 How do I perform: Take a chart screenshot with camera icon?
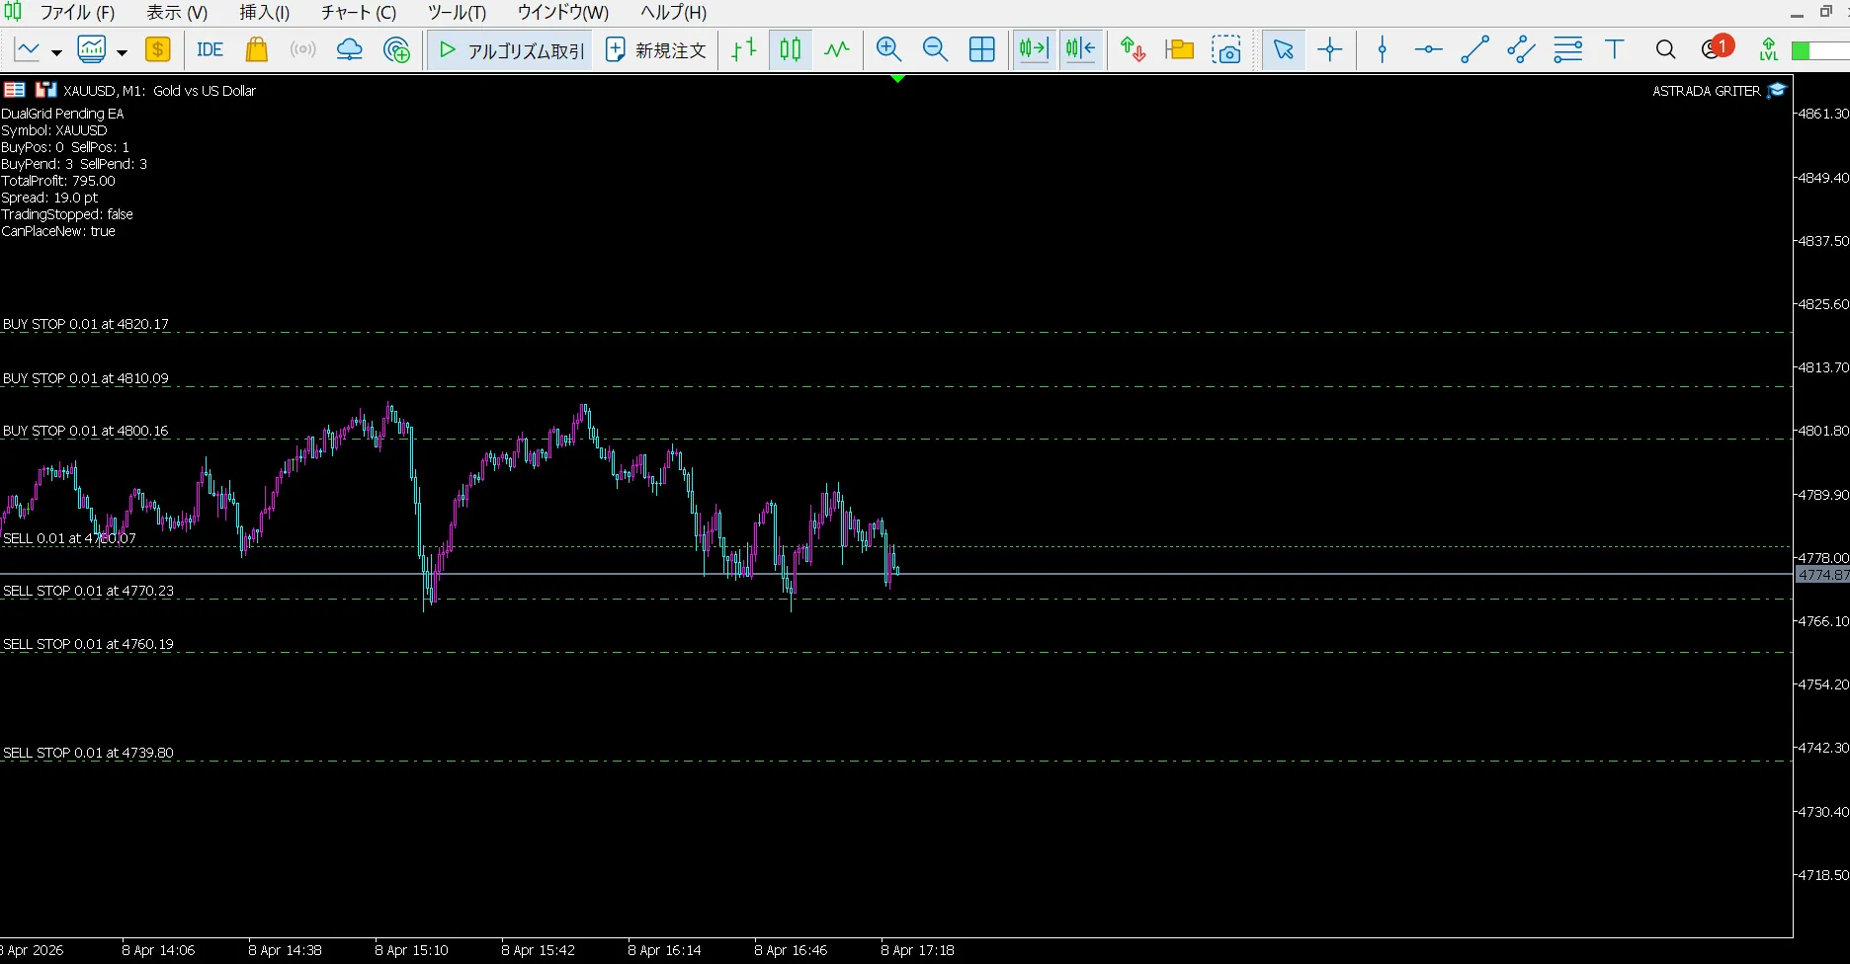point(1226,49)
